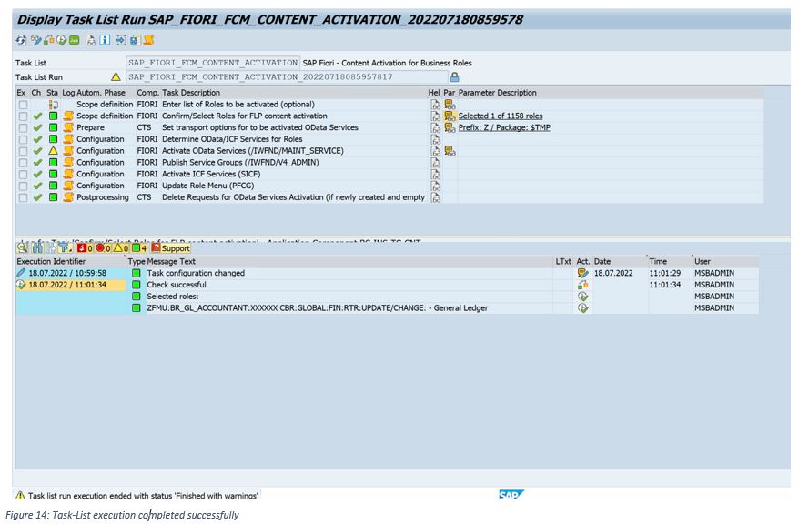Click the Parameter Description column header
Screen dimensions: 809x524
tap(498, 93)
